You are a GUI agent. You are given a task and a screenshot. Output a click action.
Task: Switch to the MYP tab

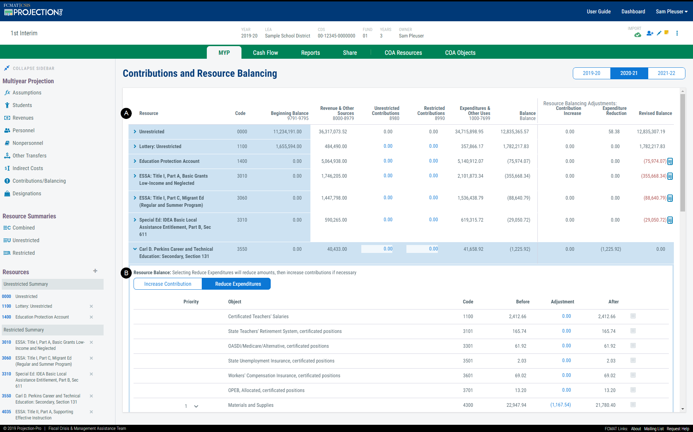pyautogui.click(x=224, y=53)
